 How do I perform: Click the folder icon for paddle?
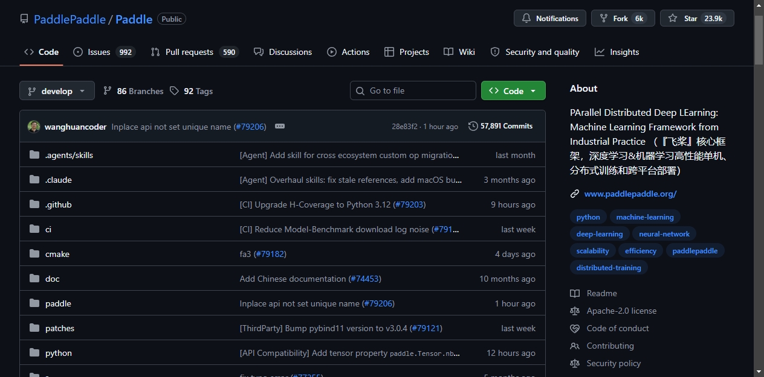pyautogui.click(x=34, y=303)
